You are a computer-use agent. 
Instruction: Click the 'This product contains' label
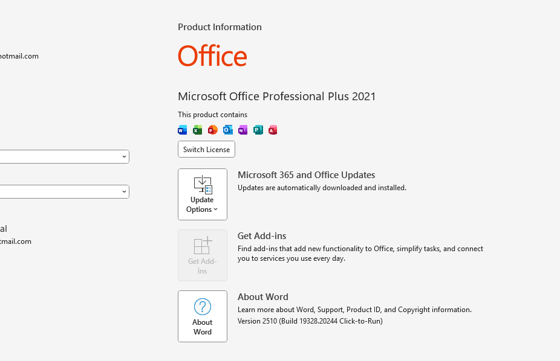[x=212, y=115]
